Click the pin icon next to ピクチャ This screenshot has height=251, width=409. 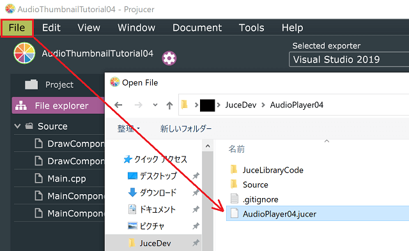tap(196, 226)
